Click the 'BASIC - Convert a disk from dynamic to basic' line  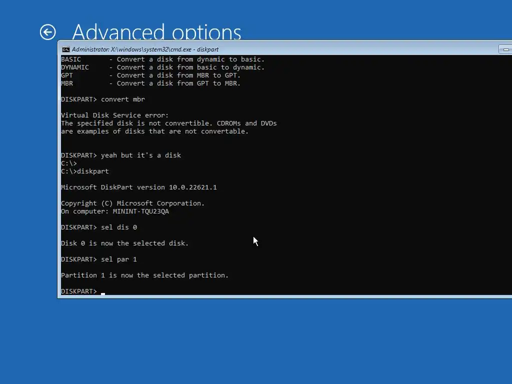tap(162, 59)
